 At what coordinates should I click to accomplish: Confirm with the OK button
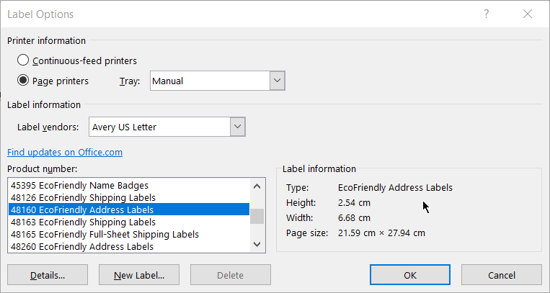[x=409, y=275]
